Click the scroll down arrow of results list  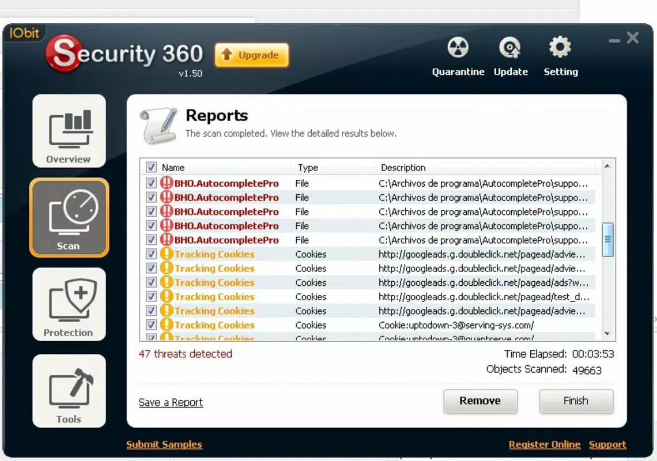607,334
